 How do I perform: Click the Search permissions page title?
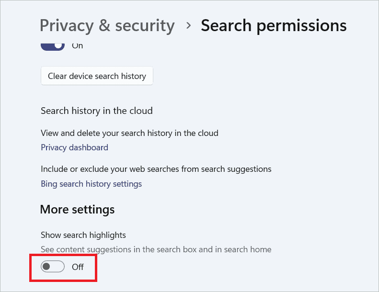[273, 25]
